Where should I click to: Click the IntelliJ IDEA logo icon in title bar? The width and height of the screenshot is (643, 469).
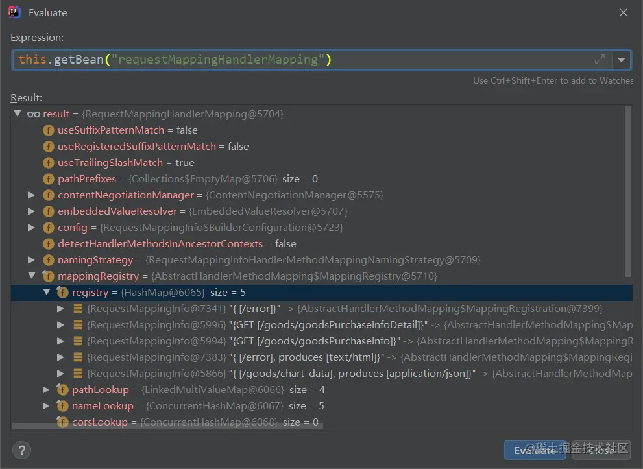(14, 12)
